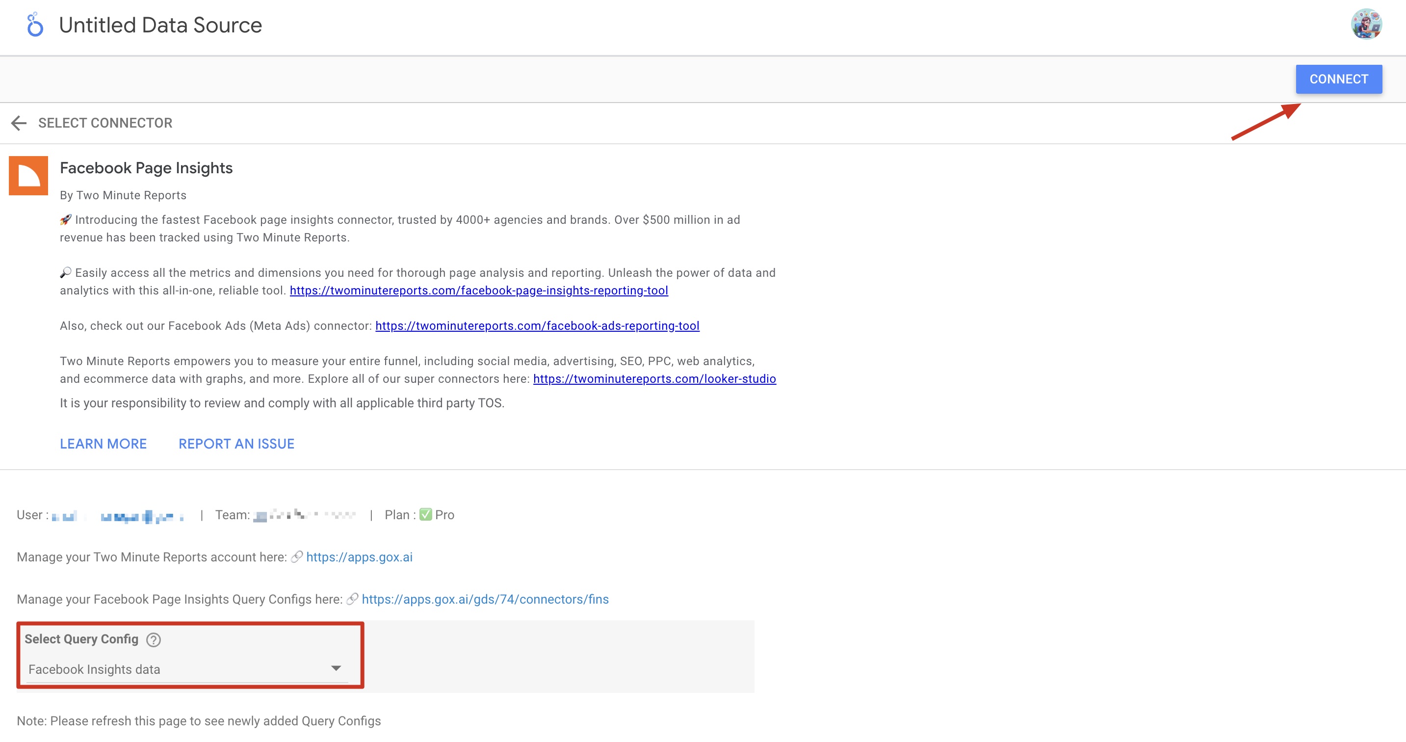
Task: Open the twominutereports.com/looker-studio link
Action: click(x=654, y=379)
